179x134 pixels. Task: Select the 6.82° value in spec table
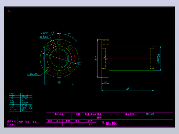24,103
